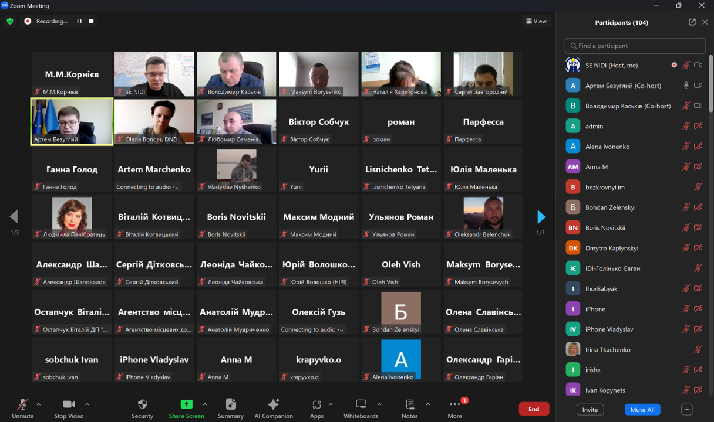Image resolution: width=714 pixels, height=422 pixels.
Task: Open the Whiteboards tool
Action: (361, 404)
